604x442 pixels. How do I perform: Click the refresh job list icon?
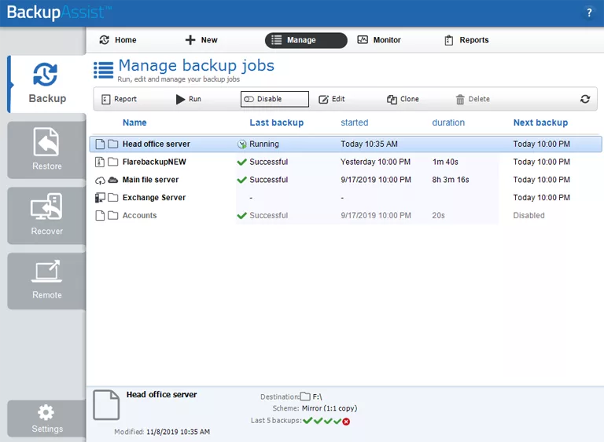[584, 99]
